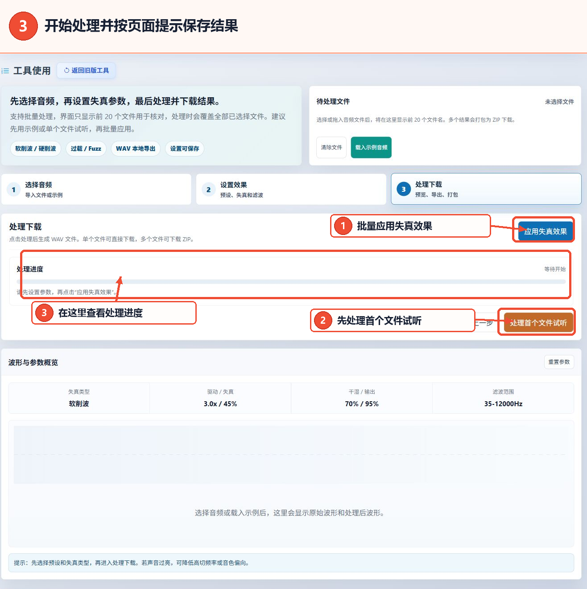Click the 未选择文件 status text

(559, 102)
